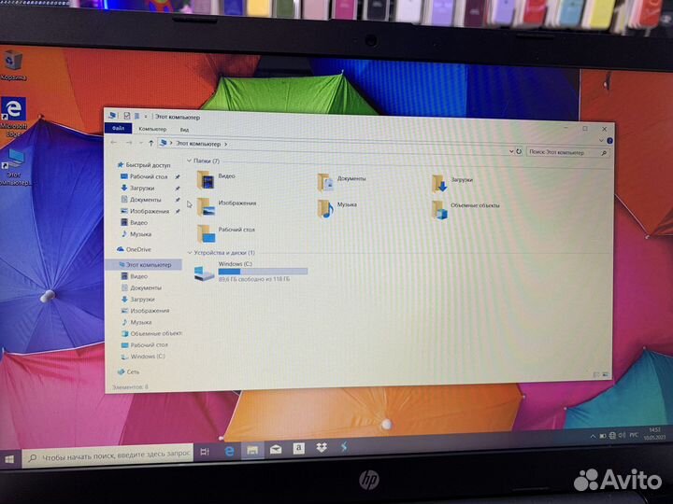Open the Документы folder icon
This screenshot has width=673, height=504.
(x=325, y=180)
